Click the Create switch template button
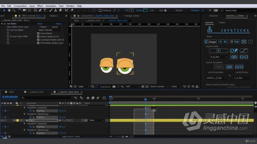Viewport: 257px width, 144px height. 218,67
